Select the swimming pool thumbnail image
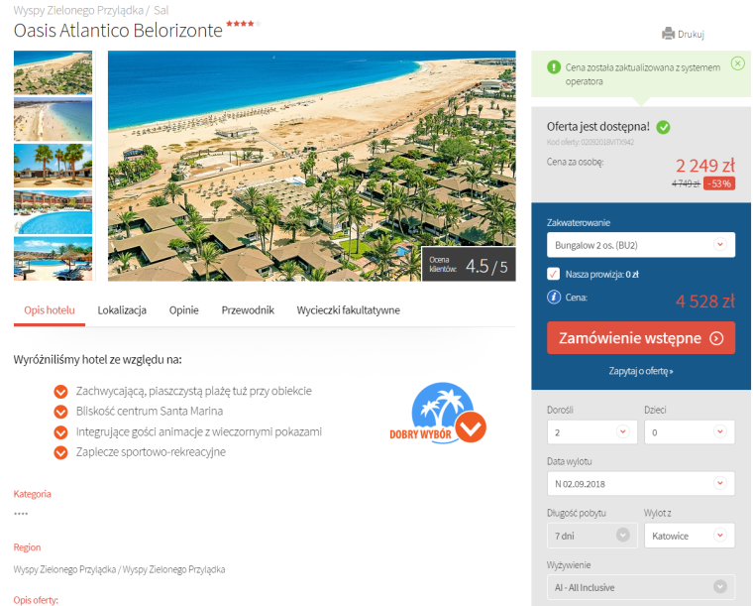Screen dimensions: 753x606 tap(53, 212)
